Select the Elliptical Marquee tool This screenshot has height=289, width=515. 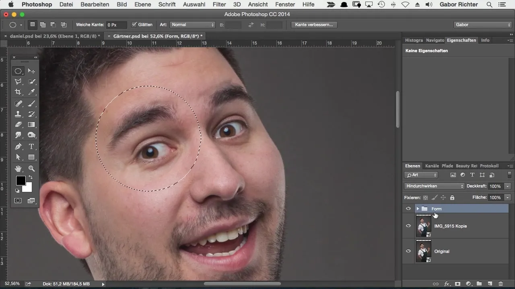coord(18,71)
